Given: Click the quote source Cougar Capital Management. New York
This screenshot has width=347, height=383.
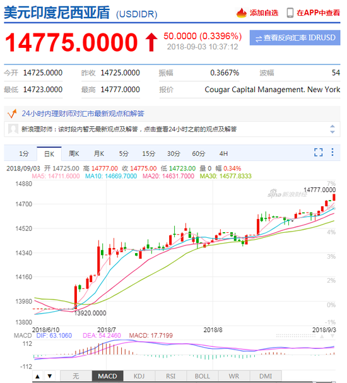Looking at the screenshot, I should 273,90.
